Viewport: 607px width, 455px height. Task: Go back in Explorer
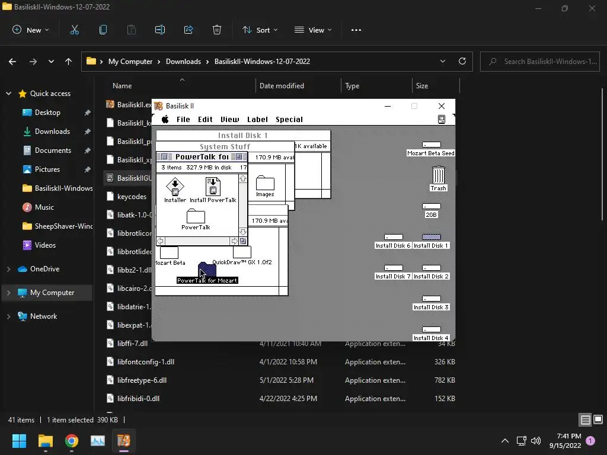(x=12, y=62)
